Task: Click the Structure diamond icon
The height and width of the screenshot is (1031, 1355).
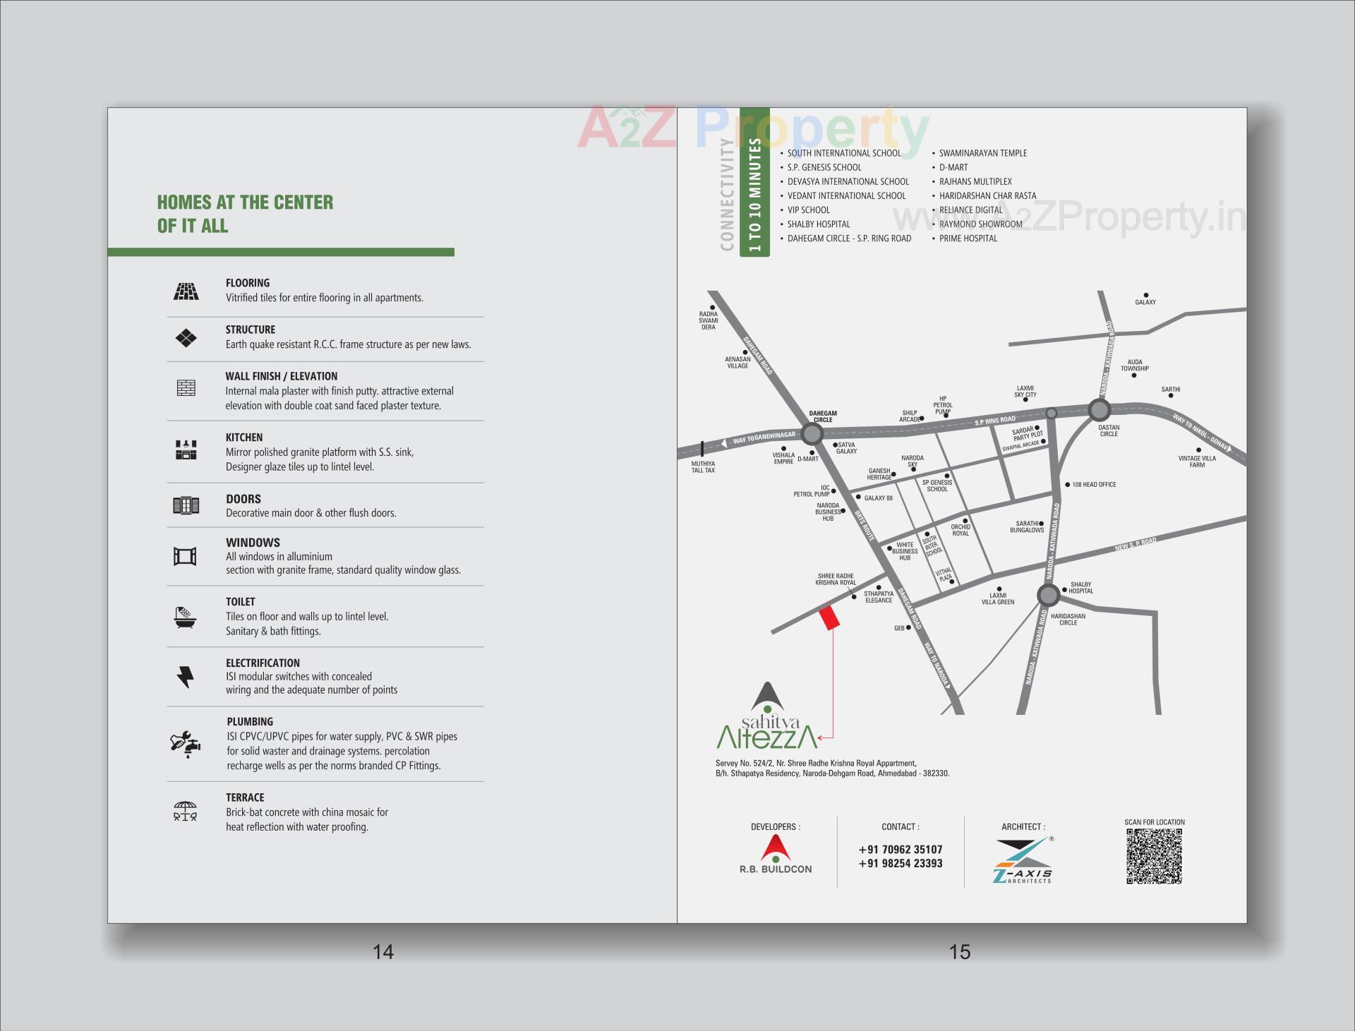Action: pos(186,338)
